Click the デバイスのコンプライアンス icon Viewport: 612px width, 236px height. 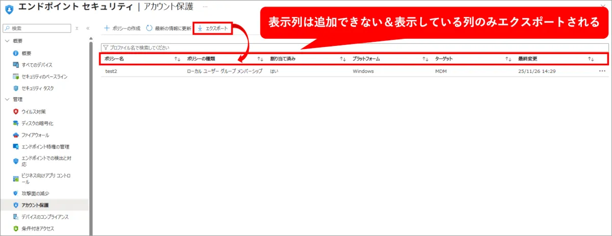point(16,217)
